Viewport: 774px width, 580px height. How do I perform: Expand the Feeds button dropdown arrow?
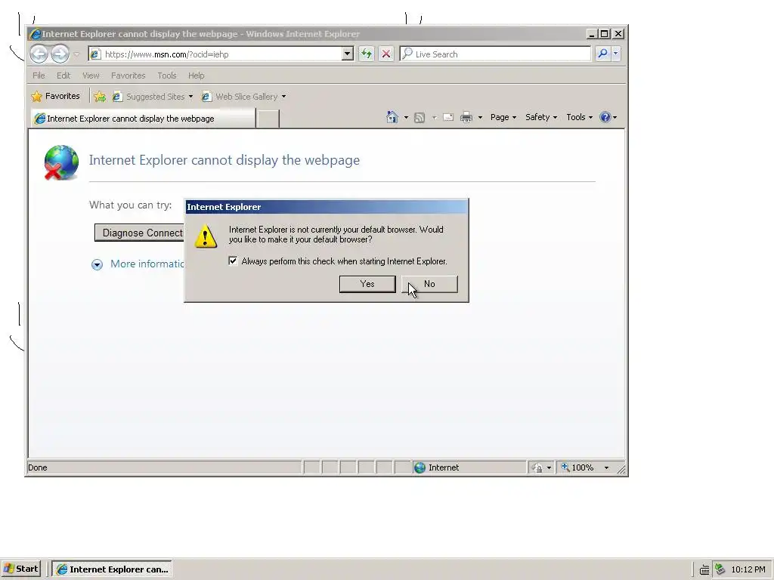pos(435,117)
